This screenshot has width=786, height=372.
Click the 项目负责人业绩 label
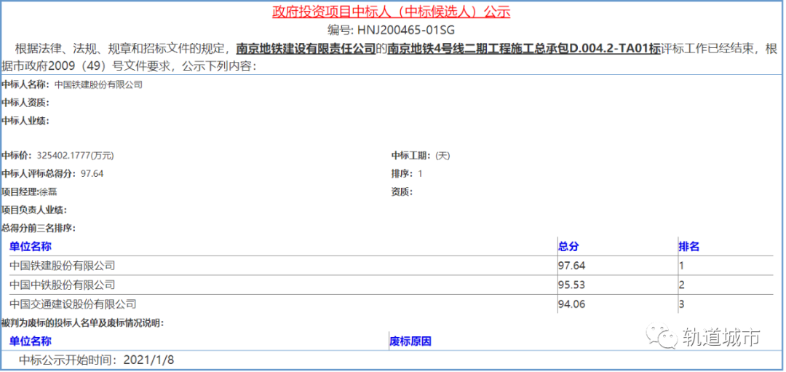[35, 210]
